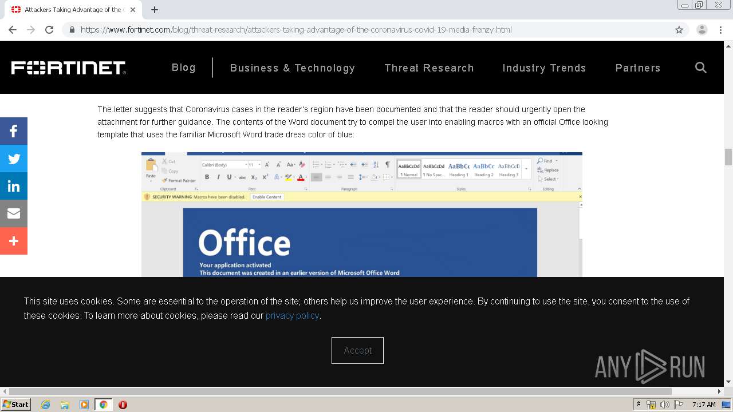The width and height of the screenshot is (733, 412).
Task: Click the Word document screenshot image
Action: pos(362,215)
